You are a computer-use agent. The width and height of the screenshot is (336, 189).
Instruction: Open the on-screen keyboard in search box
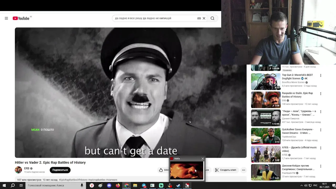199,18
